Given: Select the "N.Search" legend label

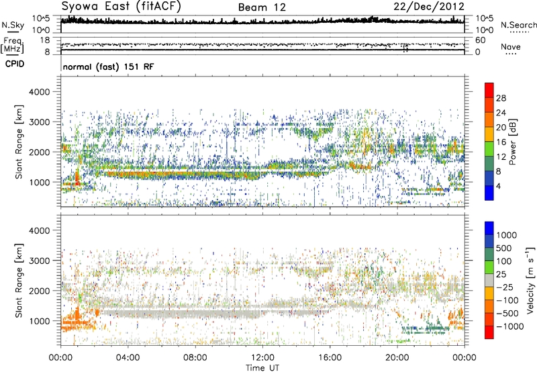Looking at the screenshot, I should (x=519, y=25).
